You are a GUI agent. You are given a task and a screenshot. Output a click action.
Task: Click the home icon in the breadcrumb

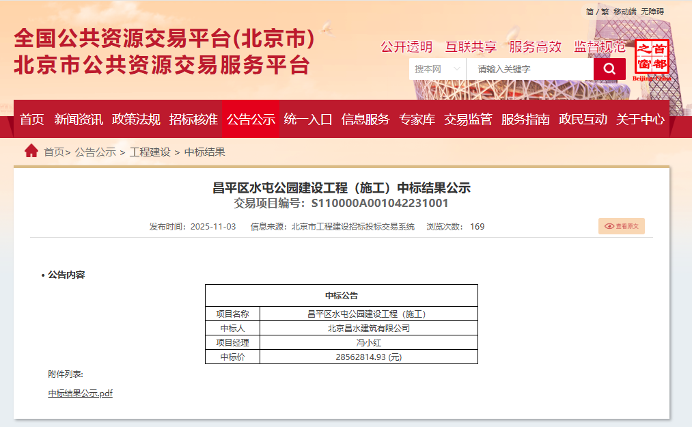[31, 151]
